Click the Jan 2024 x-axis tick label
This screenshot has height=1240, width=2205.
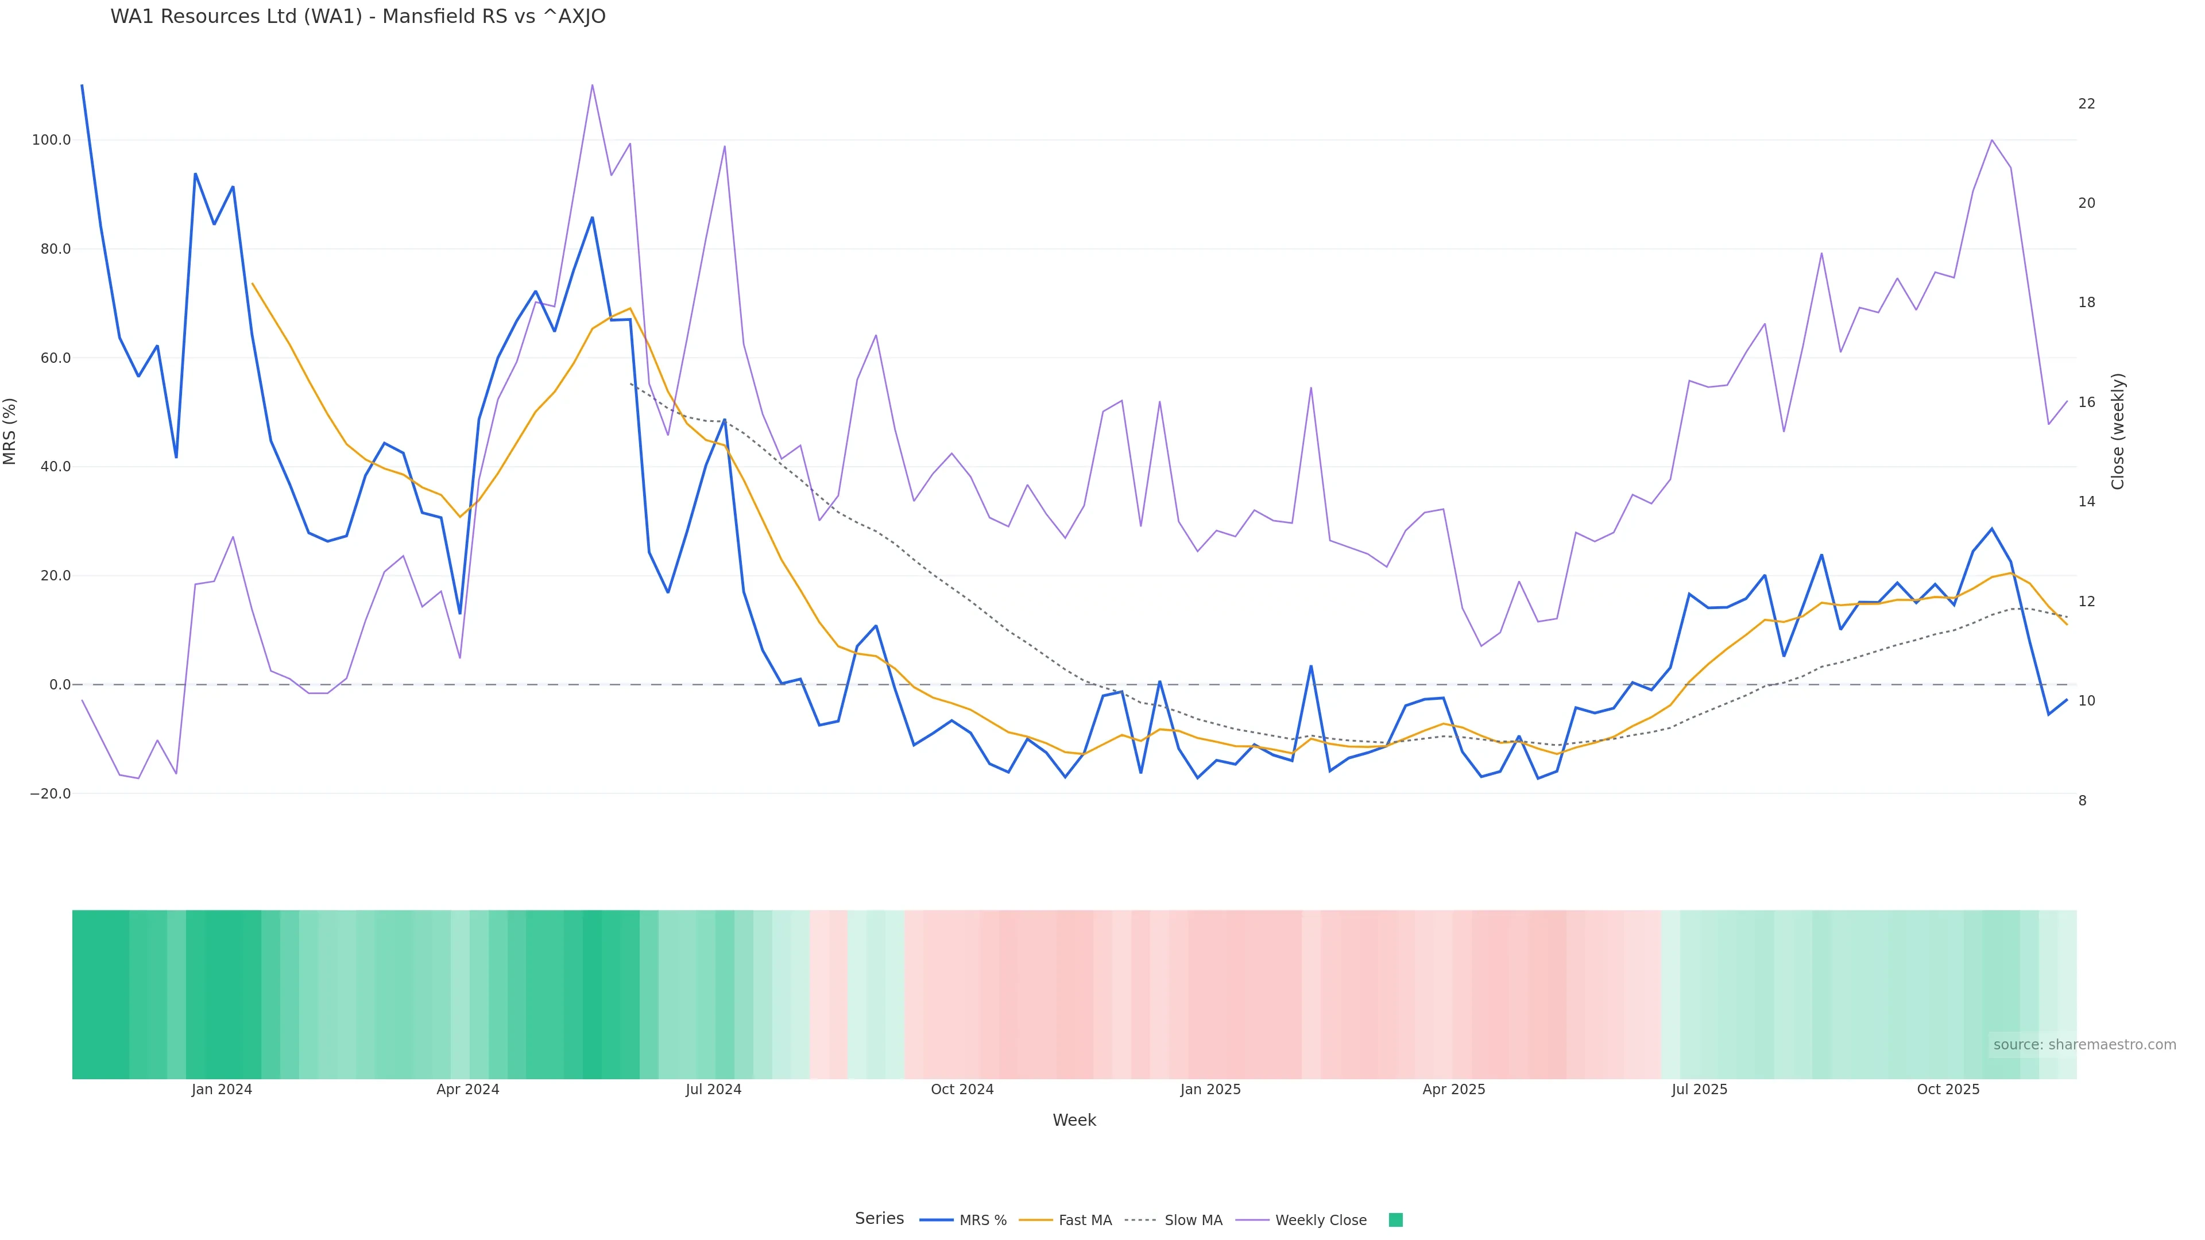[x=222, y=1090]
